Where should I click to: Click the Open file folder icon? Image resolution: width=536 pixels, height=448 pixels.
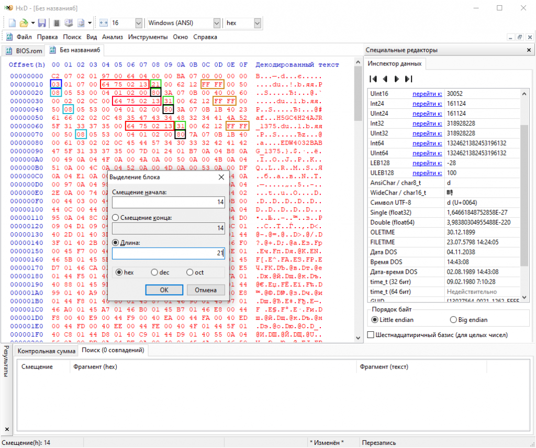24,23
